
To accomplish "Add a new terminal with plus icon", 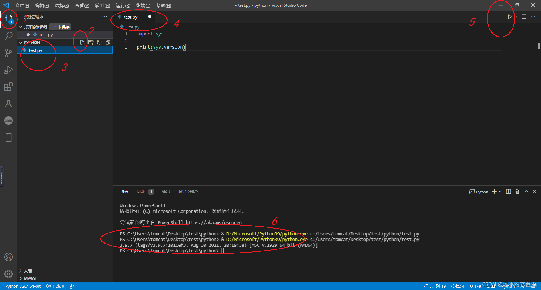I will [494, 192].
